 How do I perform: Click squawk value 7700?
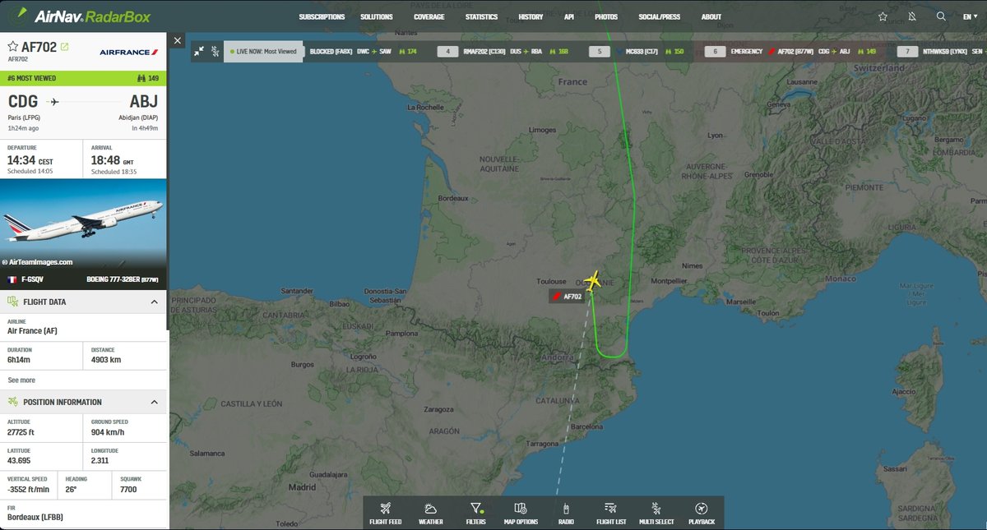coord(128,490)
